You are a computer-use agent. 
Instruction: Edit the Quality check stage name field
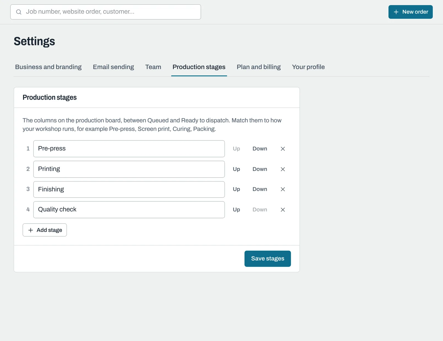coord(129,210)
